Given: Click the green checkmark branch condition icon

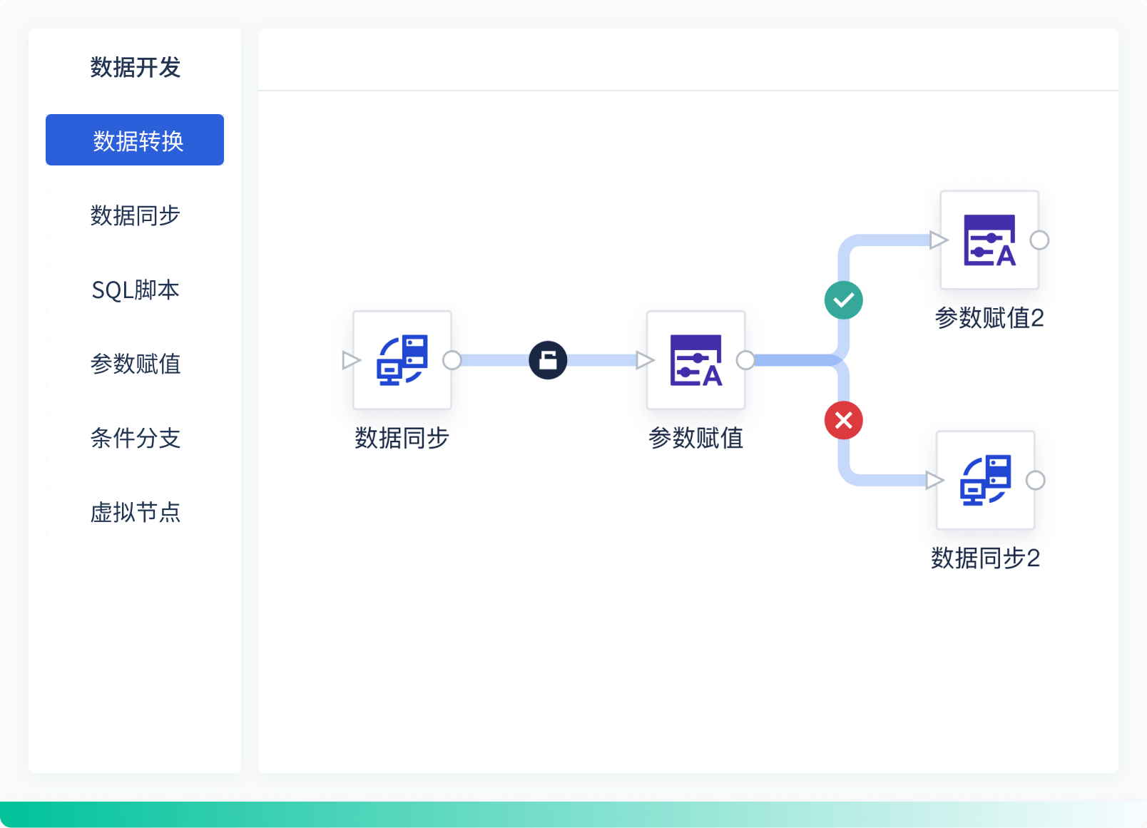Looking at the screenshot, I should pyautogui.click(x=844, y=300).
